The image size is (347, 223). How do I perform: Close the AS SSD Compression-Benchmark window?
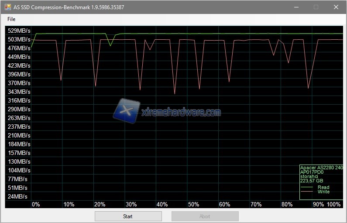(x=335, y=7)
